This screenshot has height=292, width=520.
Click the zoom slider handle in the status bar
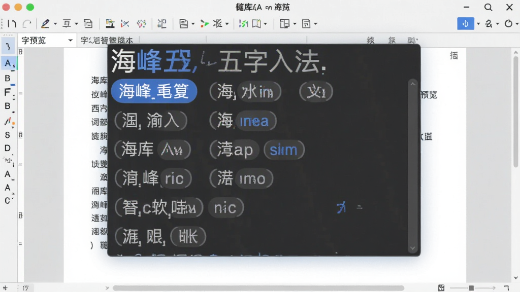471,288
